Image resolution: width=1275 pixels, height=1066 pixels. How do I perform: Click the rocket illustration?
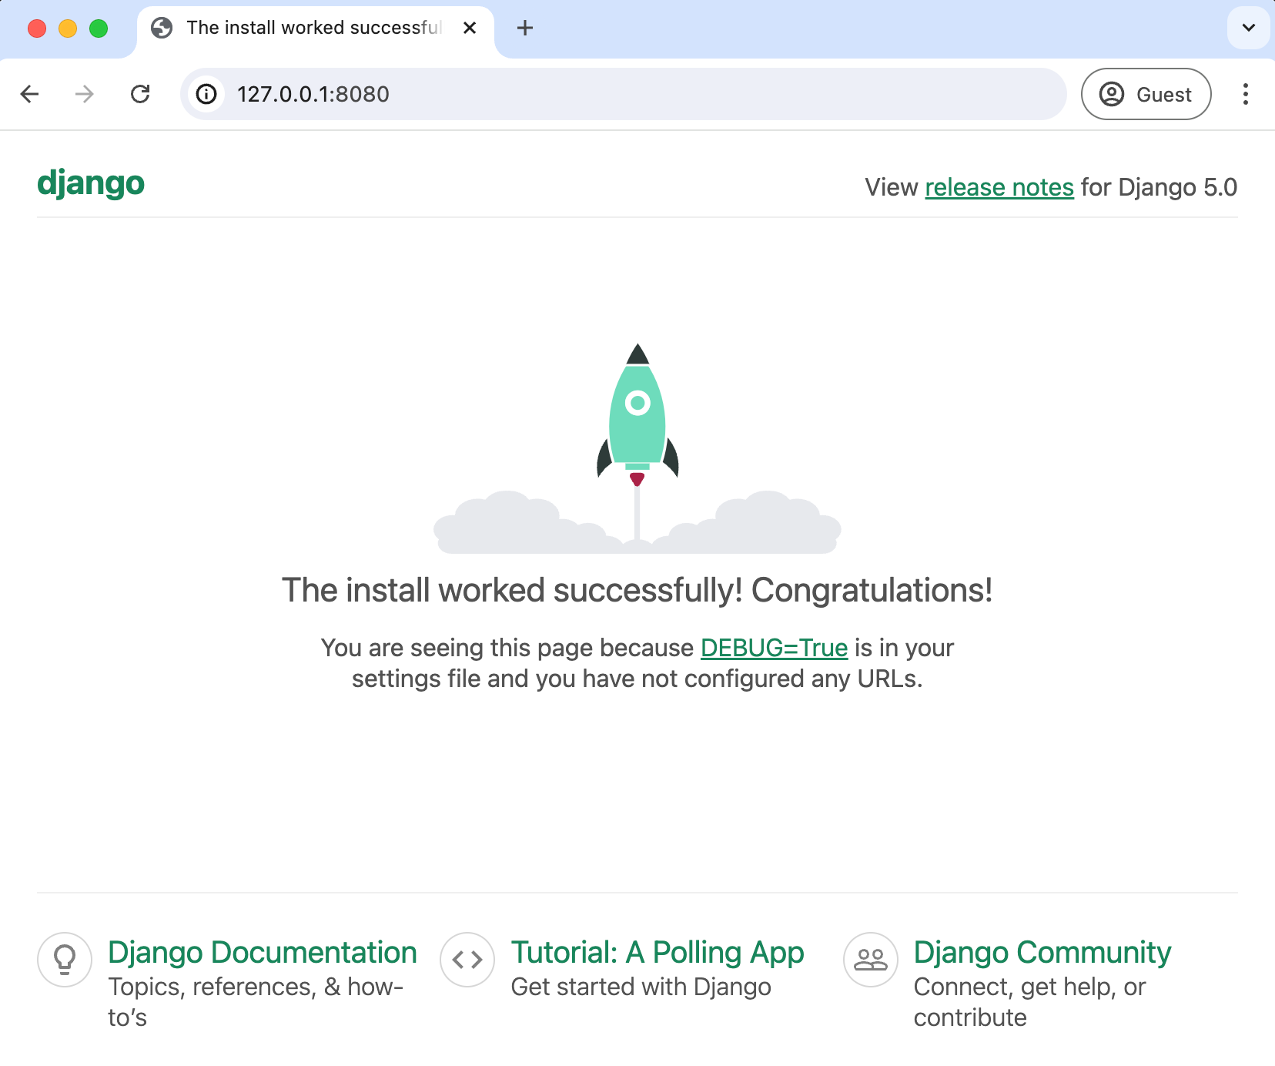coord(637,448)
